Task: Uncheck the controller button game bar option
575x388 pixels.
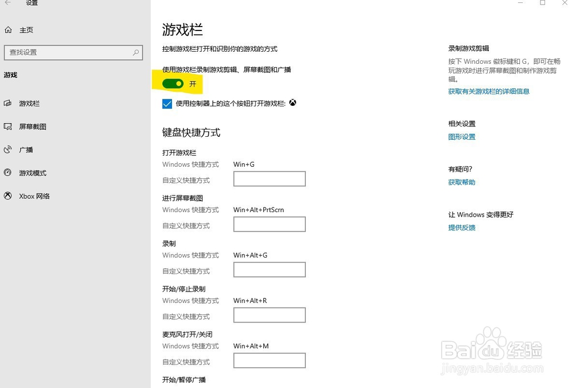Action: [x=167, y=103]
